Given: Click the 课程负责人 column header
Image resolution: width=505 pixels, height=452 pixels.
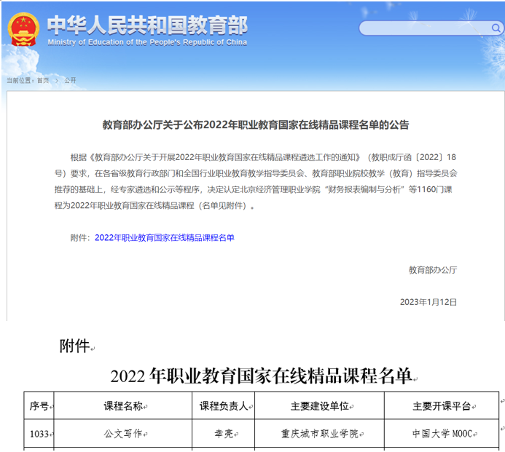Looking at the screenshot, I should [x=223, y=406].
